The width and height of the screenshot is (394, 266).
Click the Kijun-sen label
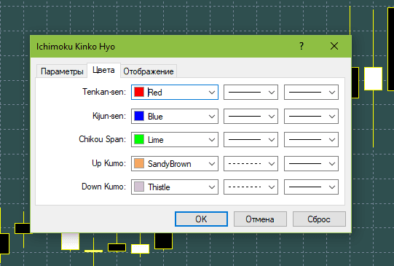click(109, 116)
